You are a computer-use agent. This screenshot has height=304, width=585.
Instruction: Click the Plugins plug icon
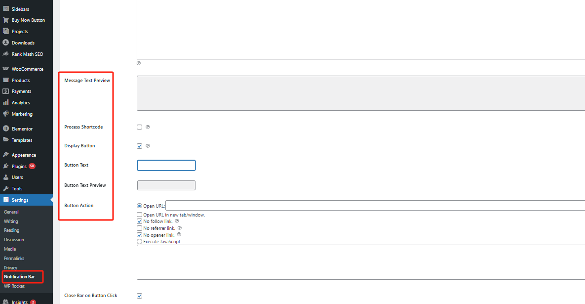pyautogui.click(x=6, y=166)
